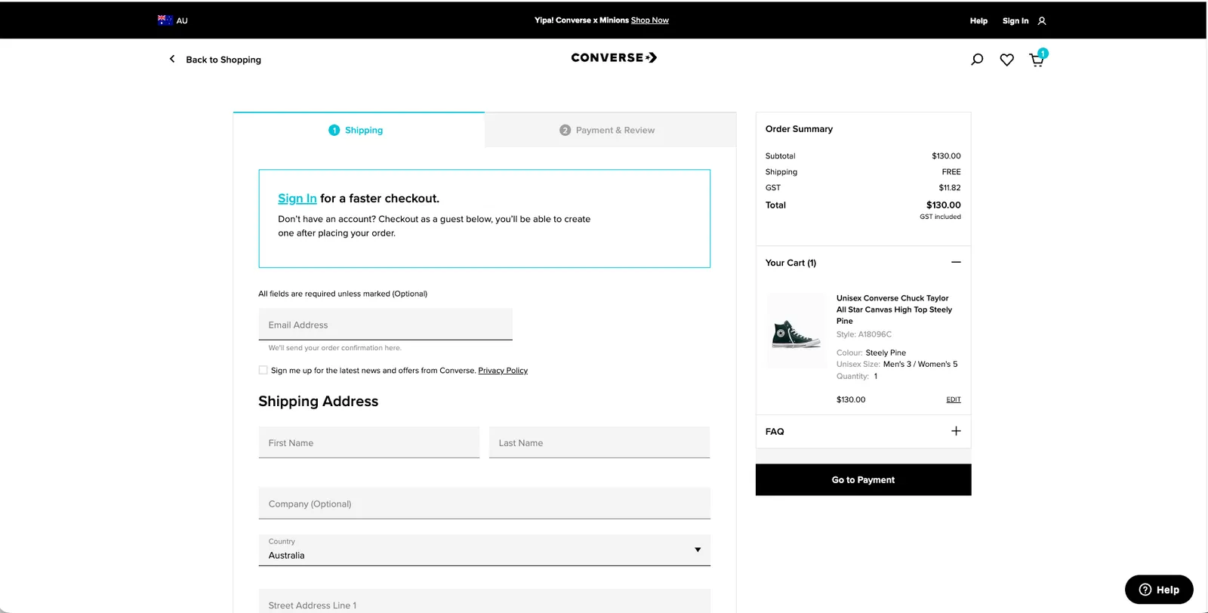Focus the First Name field
Screen dimensions: 1208x613
pos(368,442)
